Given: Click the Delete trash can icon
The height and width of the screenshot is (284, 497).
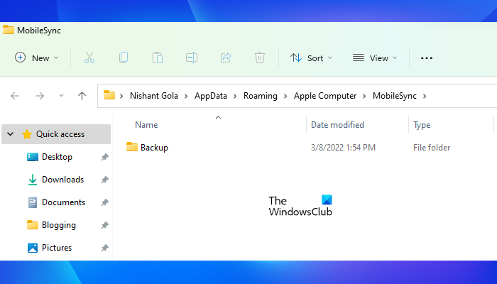Looking at the screenshot, I should pos(260,58).
